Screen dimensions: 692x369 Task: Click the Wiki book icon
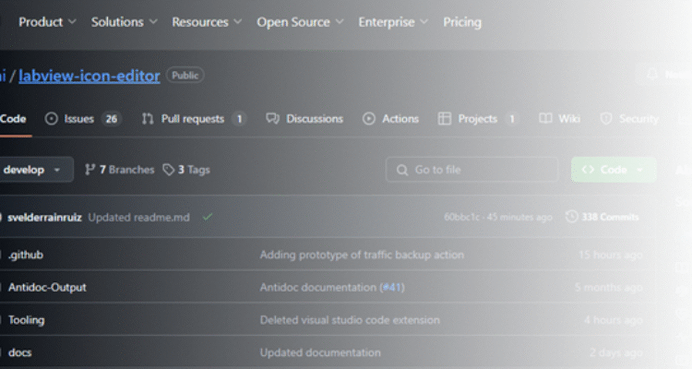coord(546,119)
